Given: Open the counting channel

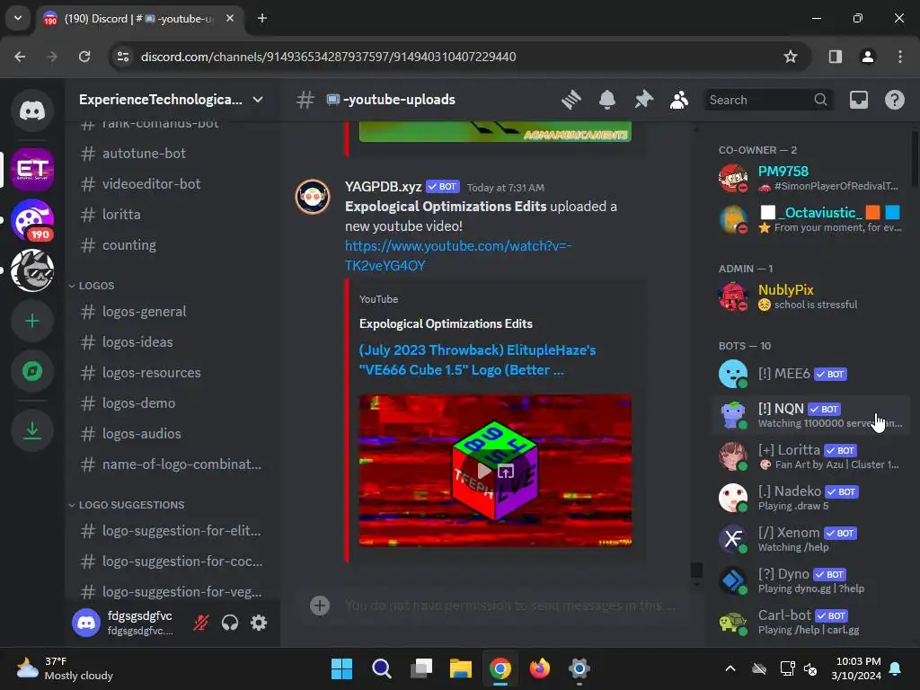Looking at the screenshot, I should point(172,244).
